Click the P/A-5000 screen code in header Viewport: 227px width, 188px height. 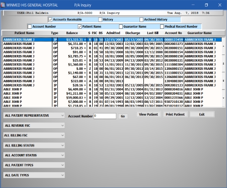(85, 13)
